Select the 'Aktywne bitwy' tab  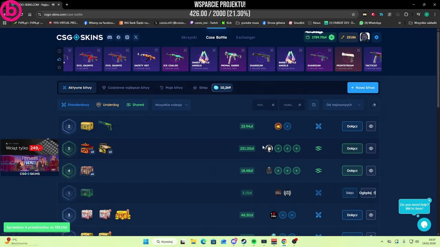pyautogui.click(x=77, y=87)
